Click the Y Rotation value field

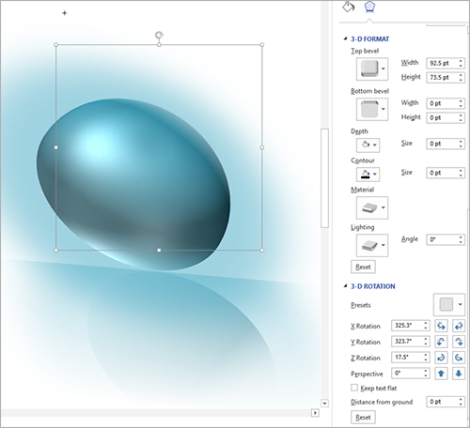(x=407, y=342)
